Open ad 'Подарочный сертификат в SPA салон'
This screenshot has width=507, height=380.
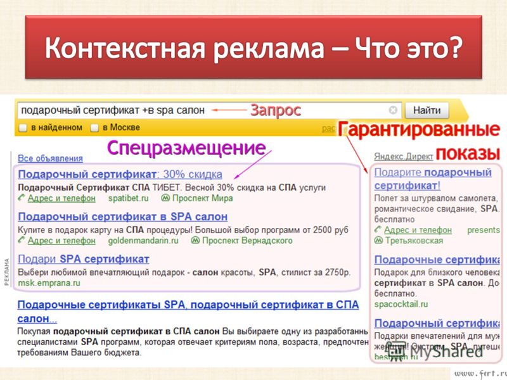[x=122, y=217]
